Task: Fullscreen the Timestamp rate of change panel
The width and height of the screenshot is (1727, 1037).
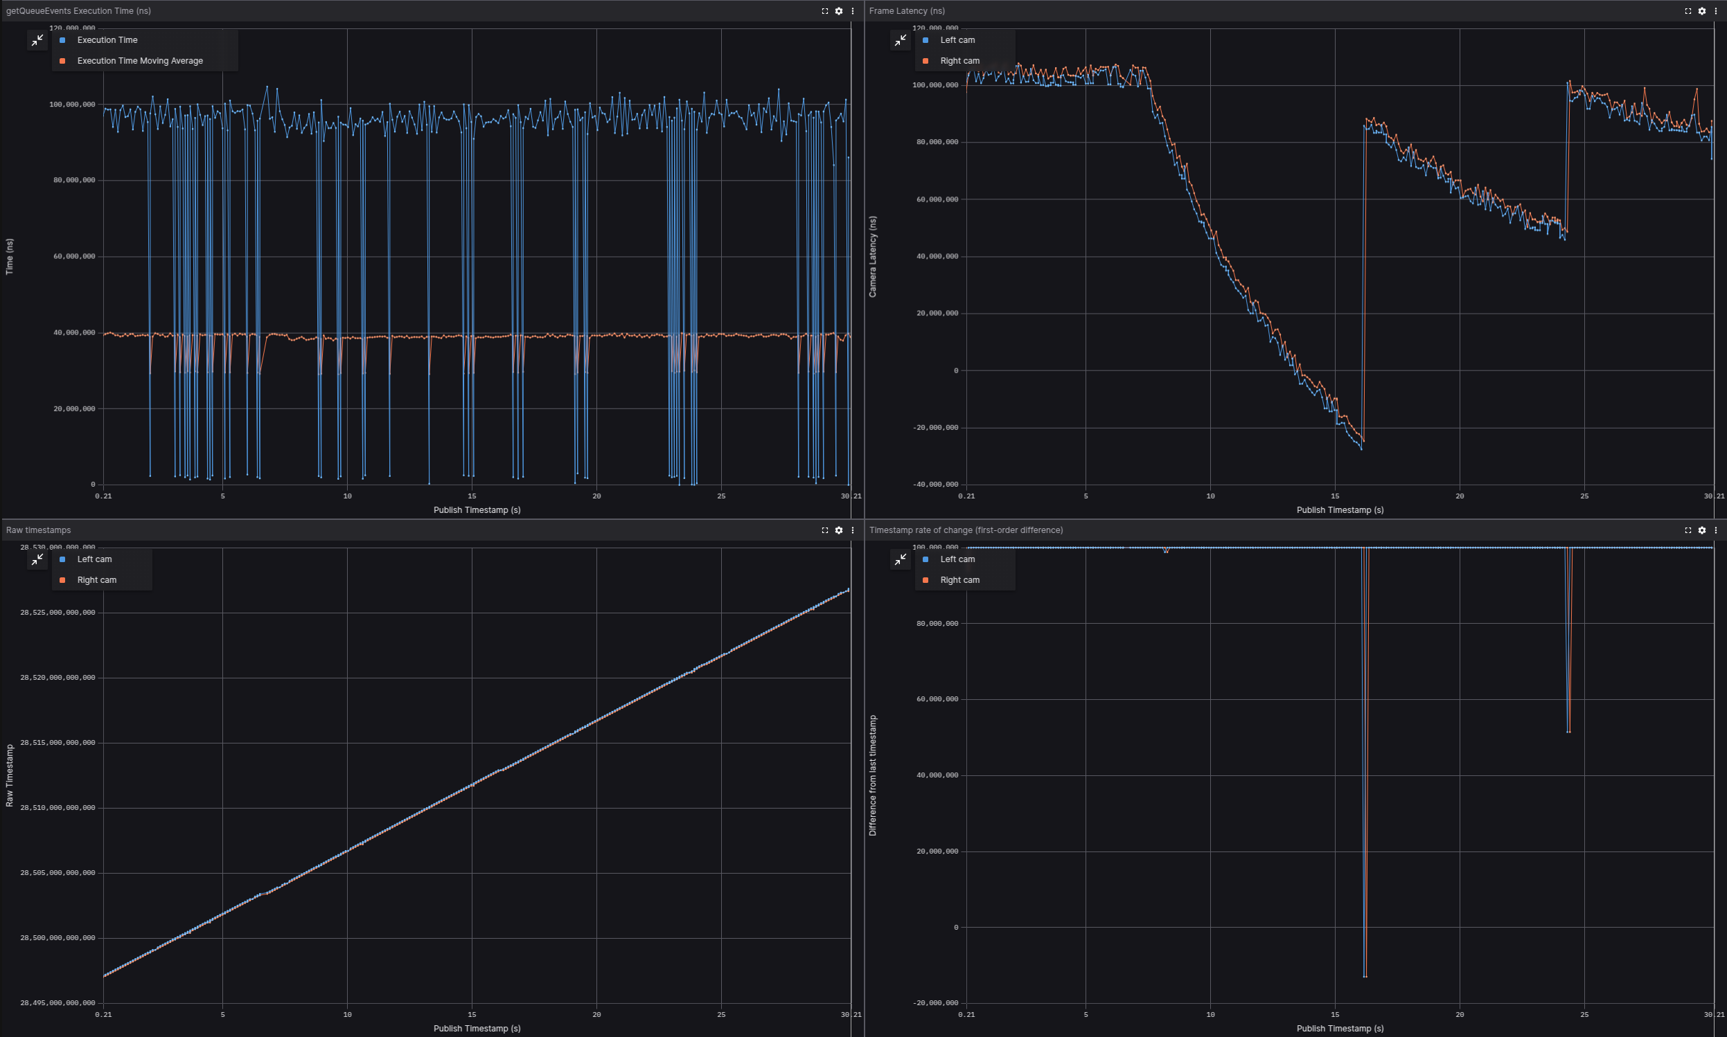Action: tap(1688, 530)
